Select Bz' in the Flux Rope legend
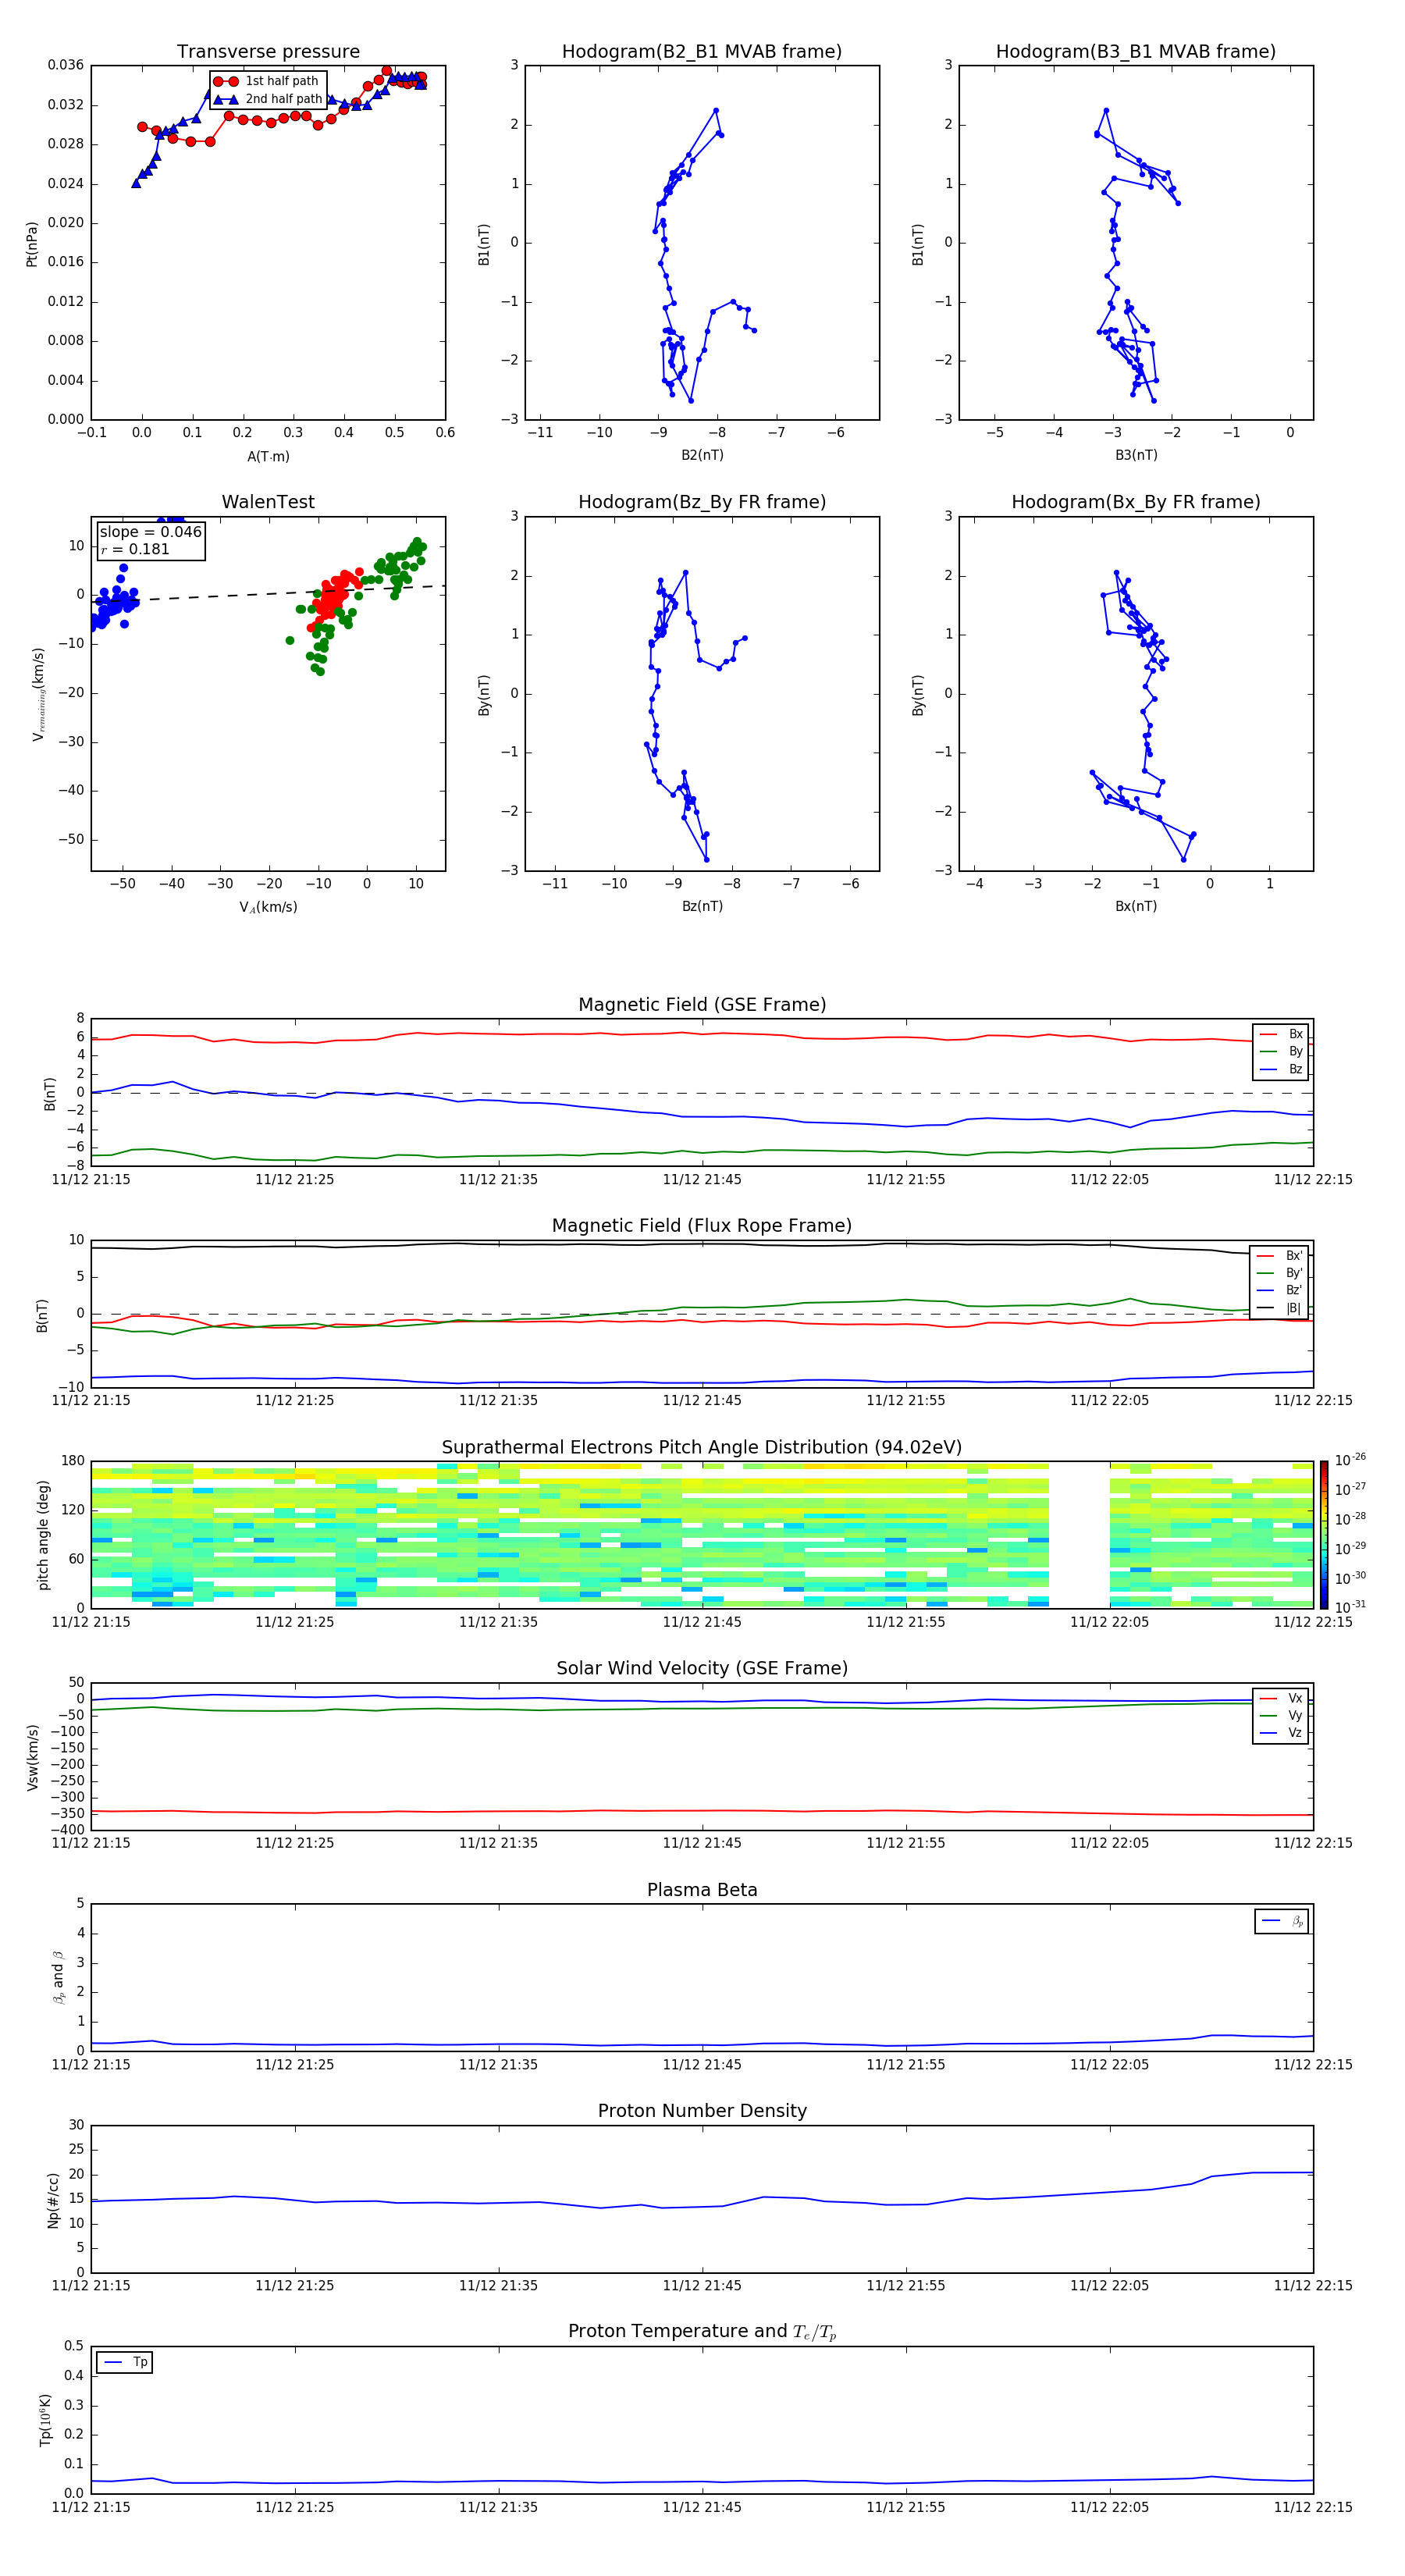The height and width of the screenshot is (2576, 1405). pyautogui.click(x=1280, y=1290)
